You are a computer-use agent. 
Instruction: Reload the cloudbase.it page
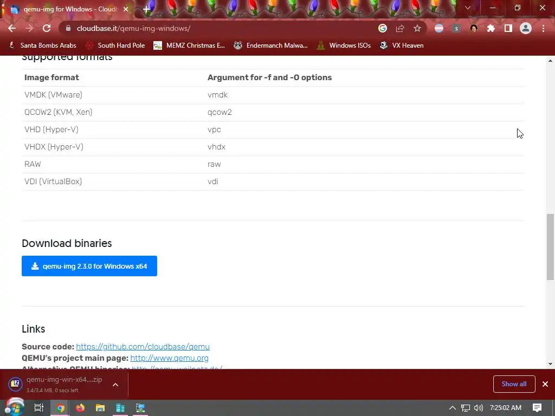point(47,28)
